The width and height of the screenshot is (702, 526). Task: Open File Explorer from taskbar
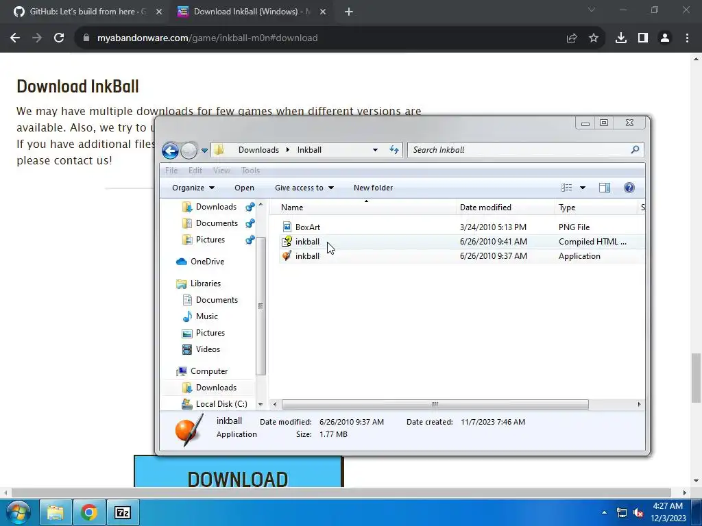pyautogui.click(x=56, y=512)
